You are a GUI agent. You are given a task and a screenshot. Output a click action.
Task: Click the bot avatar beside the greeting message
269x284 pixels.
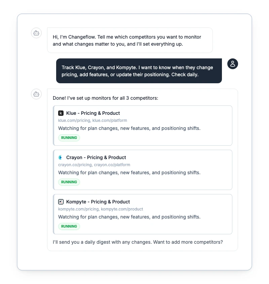click(36, 33)
